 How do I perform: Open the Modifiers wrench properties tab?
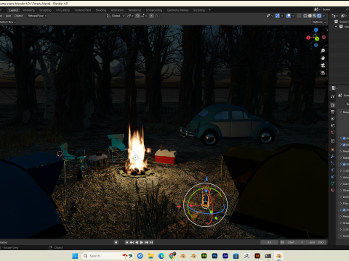tap(332, 157)
